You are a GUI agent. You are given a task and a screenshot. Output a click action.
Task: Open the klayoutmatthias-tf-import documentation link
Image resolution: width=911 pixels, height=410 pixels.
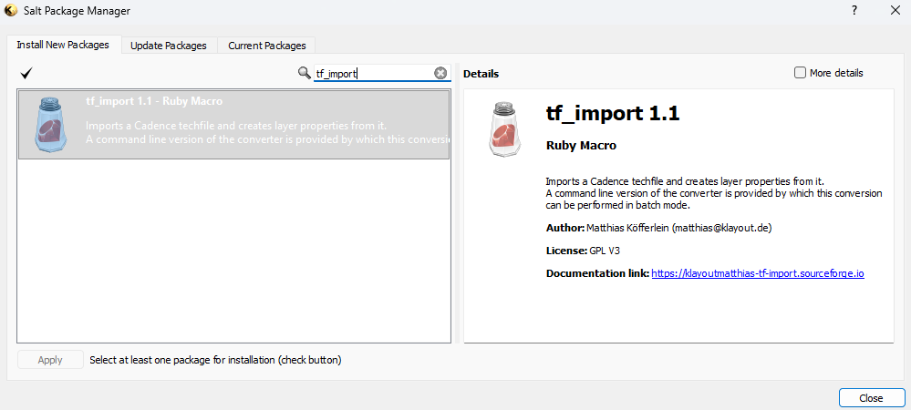[x=757, y=273]
